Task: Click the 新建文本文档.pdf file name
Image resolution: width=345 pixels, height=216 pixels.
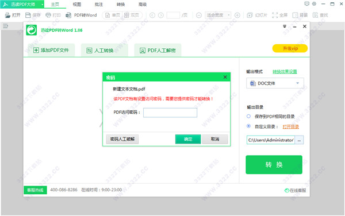Action: pos(129,89)
